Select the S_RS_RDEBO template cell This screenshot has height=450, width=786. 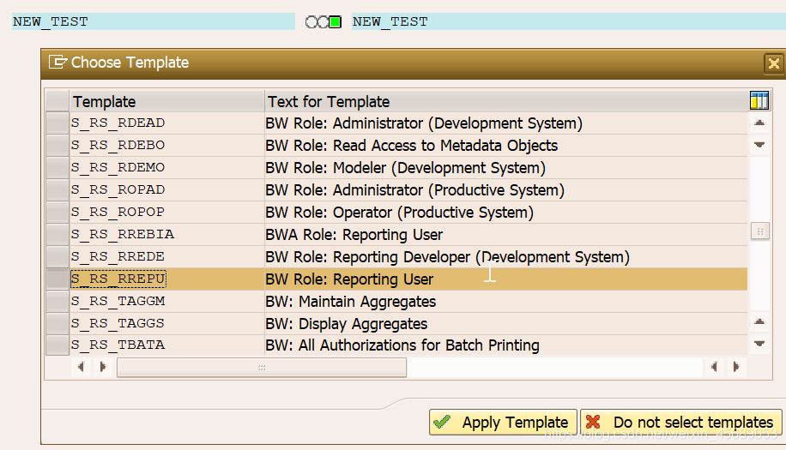click(167, 145)
